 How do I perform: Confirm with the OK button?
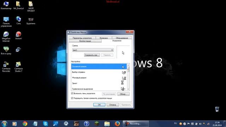click(99, 105)
